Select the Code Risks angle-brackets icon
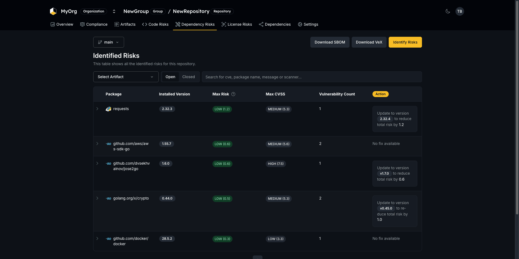The image size is (519, 259). (144, 24)
